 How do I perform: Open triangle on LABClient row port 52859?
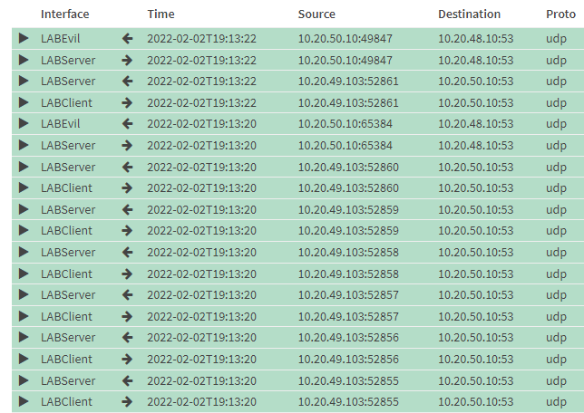24,230
